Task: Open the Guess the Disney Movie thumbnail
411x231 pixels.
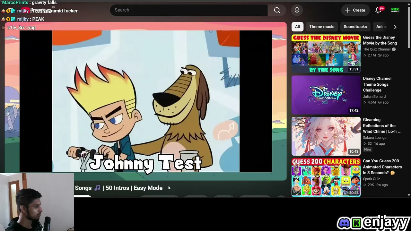Action: (326, 54)
